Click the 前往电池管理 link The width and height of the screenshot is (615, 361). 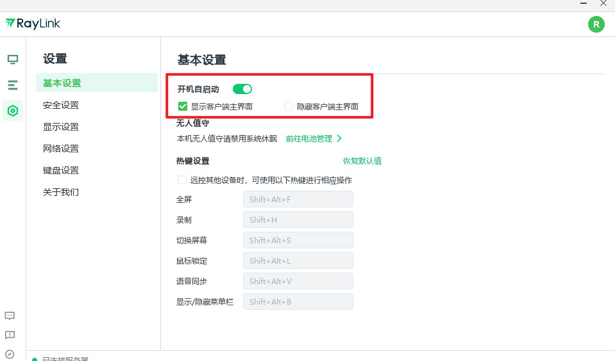point(314,138)
